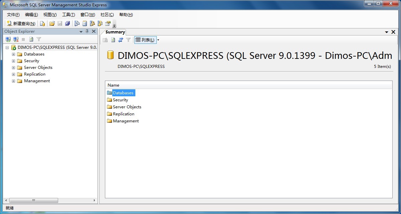Click Server Objects item in Summary list
The image size is (401, 214).
pyautogui.click(x=124, y=107)
